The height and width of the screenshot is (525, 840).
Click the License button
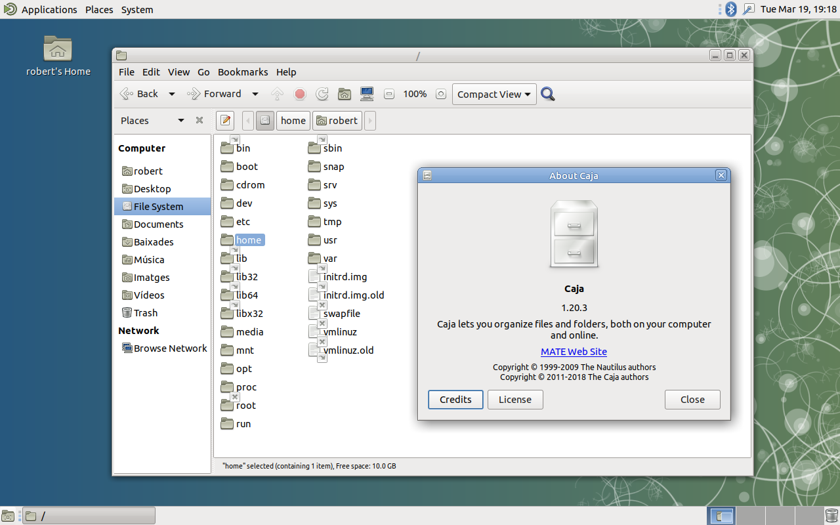515,400
